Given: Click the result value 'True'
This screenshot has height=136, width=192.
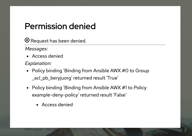Looking at the screenshot, I should 112,78.
